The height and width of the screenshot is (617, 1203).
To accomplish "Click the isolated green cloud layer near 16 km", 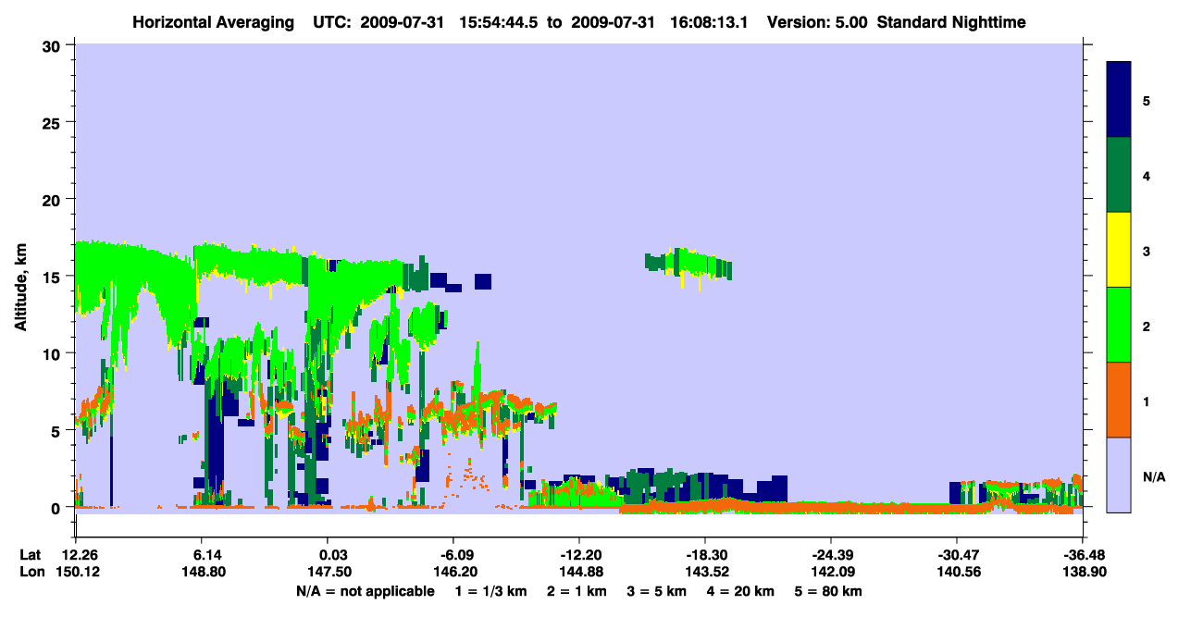I will click(688, 265).
